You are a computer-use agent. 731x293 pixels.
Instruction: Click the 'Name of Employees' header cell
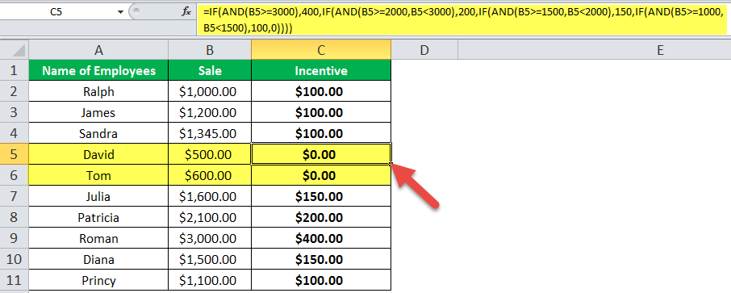click(x=98, y=70)
